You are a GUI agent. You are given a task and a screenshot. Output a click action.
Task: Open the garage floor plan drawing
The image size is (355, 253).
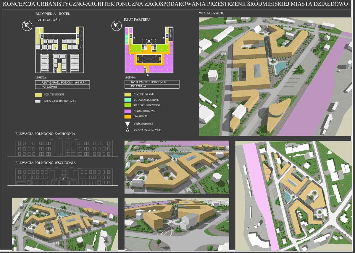pyautogui.click(x=60, y=50)
